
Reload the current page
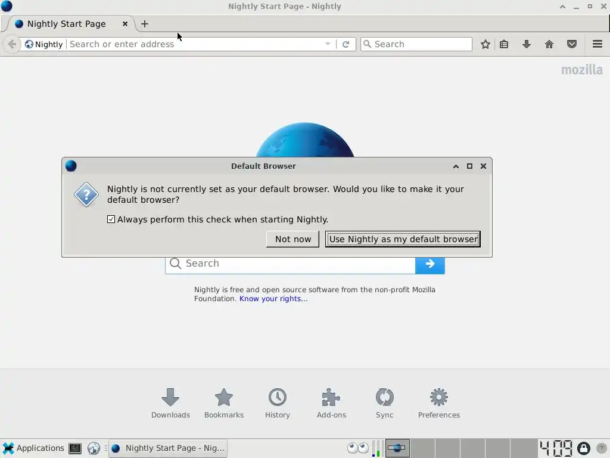[346, 44]
